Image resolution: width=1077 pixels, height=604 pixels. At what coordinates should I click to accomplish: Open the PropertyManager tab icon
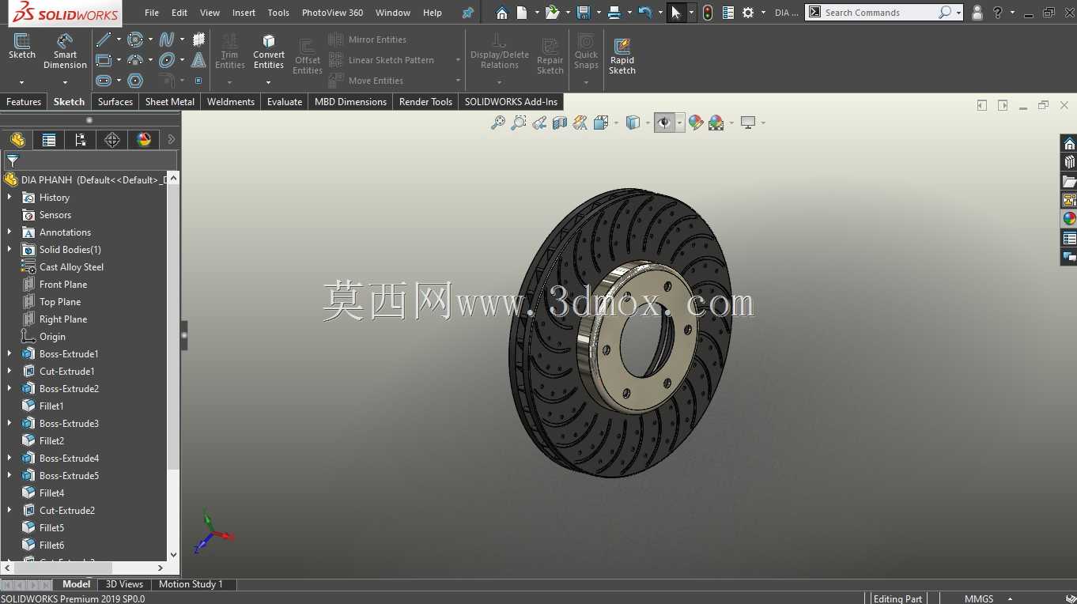pyautogui.click(x=49, y=140)
